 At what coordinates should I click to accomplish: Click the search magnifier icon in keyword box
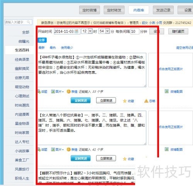pos(29,22)
